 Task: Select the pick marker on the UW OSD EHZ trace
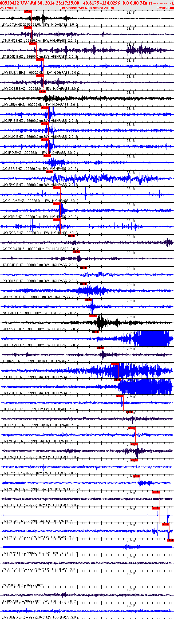pyautogui.click(x=166, y=524)
